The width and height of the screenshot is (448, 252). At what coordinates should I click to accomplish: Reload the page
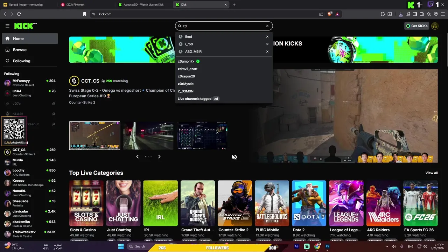[19, 14]
